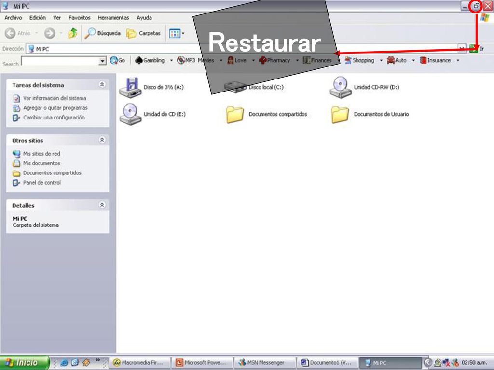This screenshot has height=370, width=494.
Task: Open Panel de control link
Action: click(x=42, y=183)
